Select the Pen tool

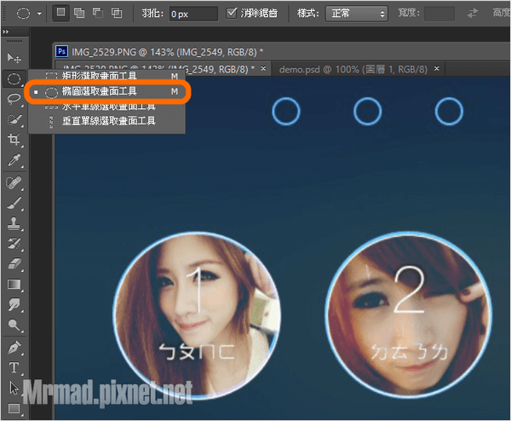pos(14,347)
